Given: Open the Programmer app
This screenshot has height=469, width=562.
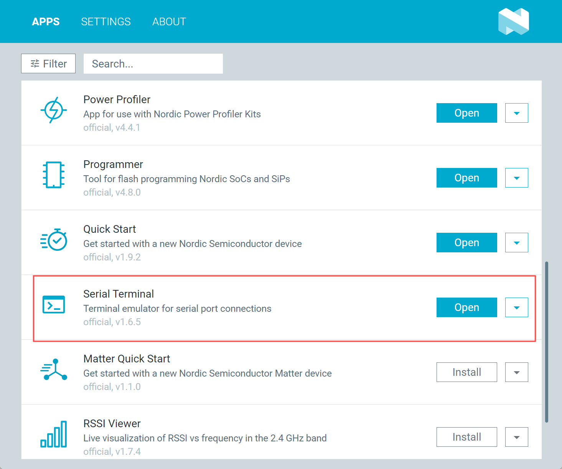Looking at the screenshot, I should [x=467, y=178].
